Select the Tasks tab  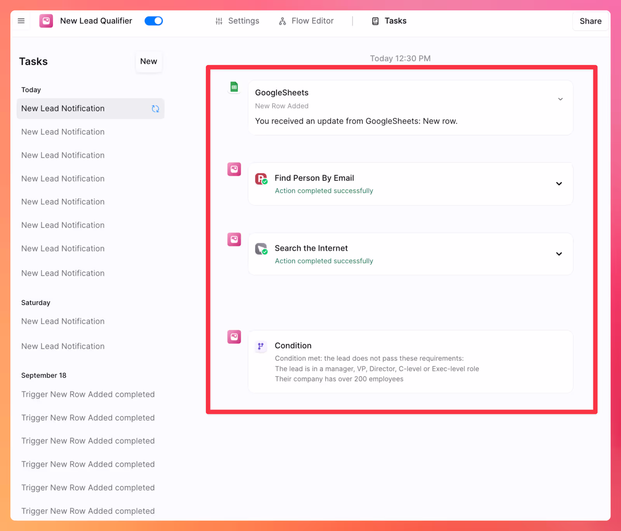(x=389, y=21)
